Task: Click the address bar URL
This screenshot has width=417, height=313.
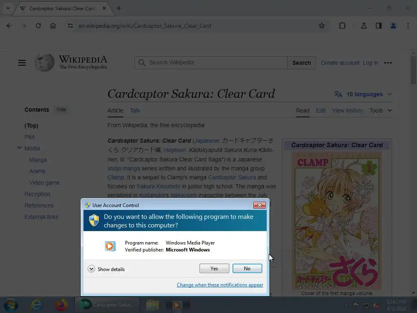Action: 145,26
